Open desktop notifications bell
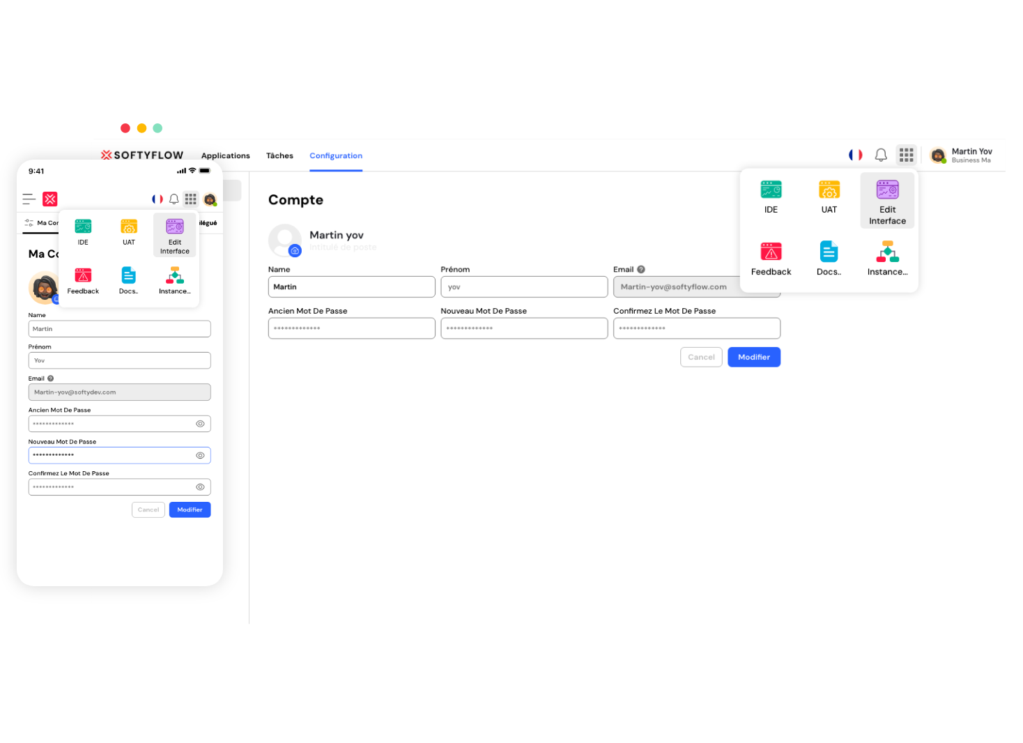This screenshot has width=1023, height=743. coord(881,155)
